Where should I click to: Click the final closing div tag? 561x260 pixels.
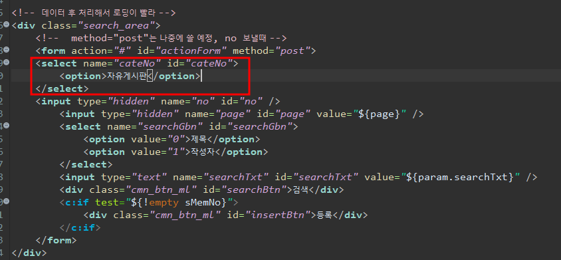pos(29,253)
